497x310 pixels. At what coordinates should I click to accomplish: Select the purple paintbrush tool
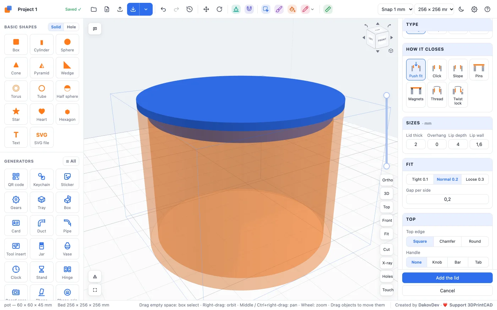(279, 9)
